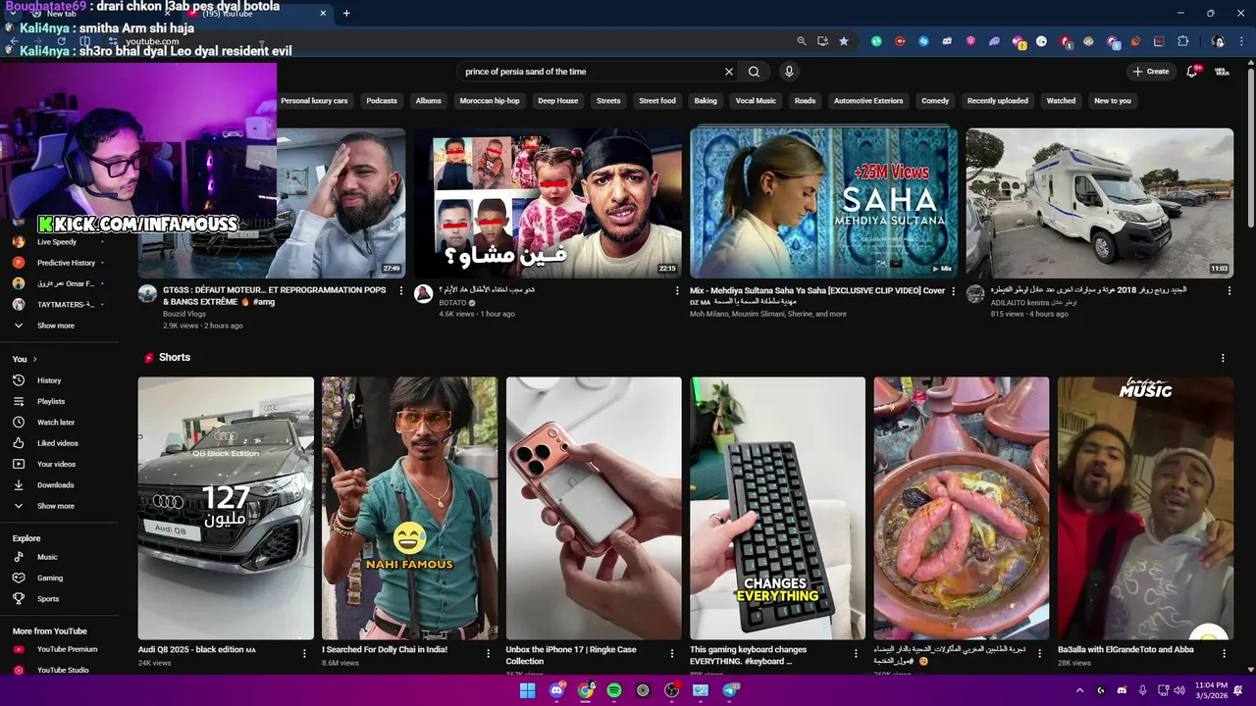Open Discord from the taskbar

pos(556,690)
